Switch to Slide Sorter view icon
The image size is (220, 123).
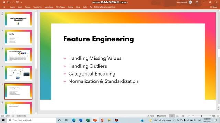click(177, 116)
